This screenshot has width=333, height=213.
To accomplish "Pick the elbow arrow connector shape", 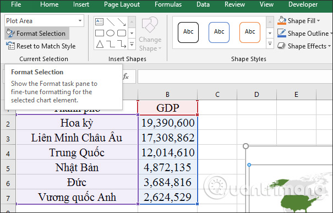I will (x=122, y=44).
